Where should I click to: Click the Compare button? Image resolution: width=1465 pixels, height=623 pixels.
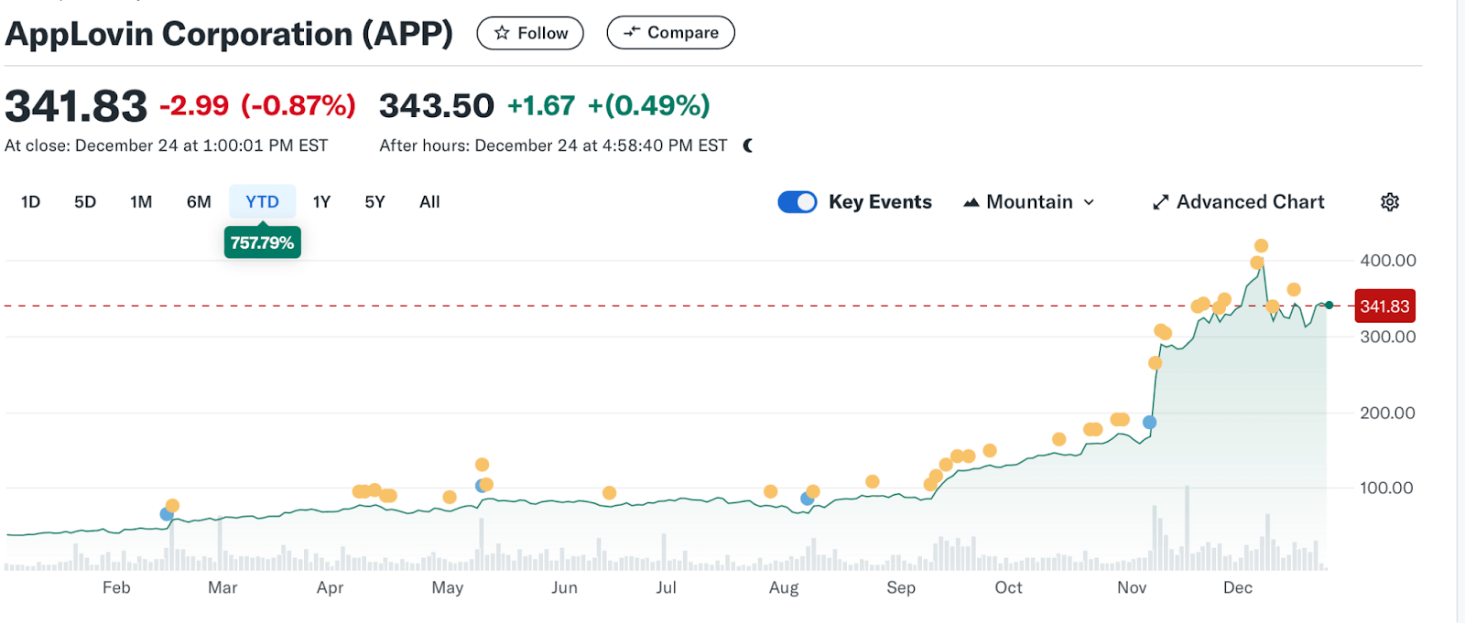[x=670, y=32]
